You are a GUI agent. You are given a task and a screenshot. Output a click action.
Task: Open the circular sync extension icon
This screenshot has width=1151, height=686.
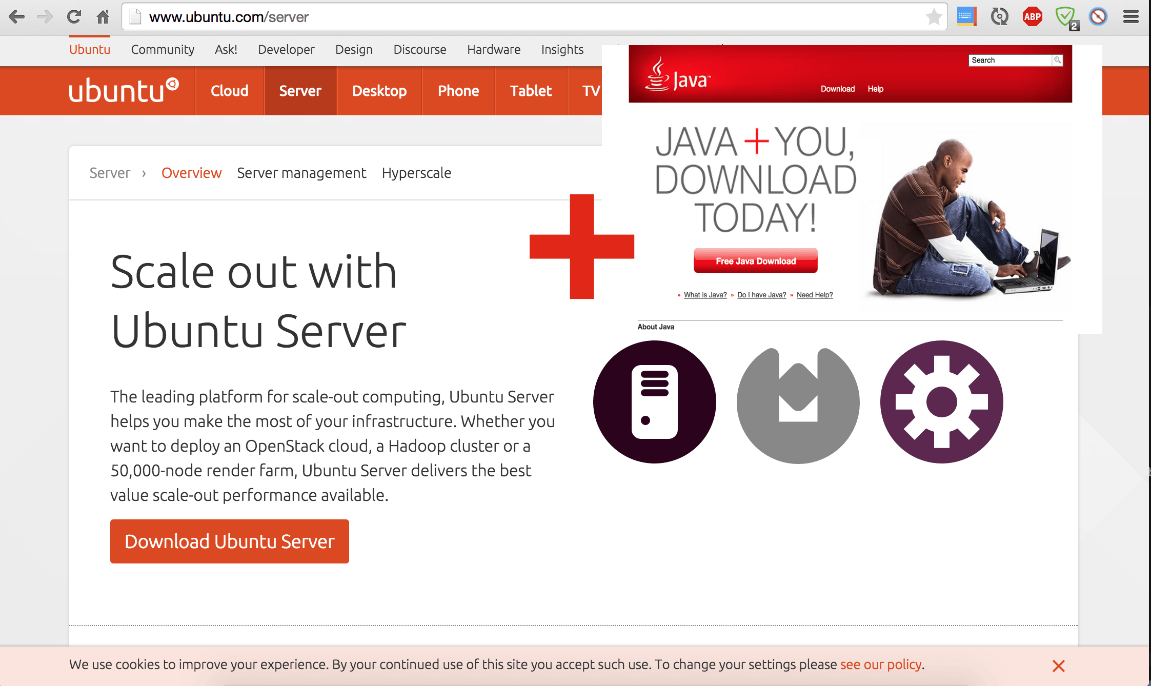click(x=999, y=16)
